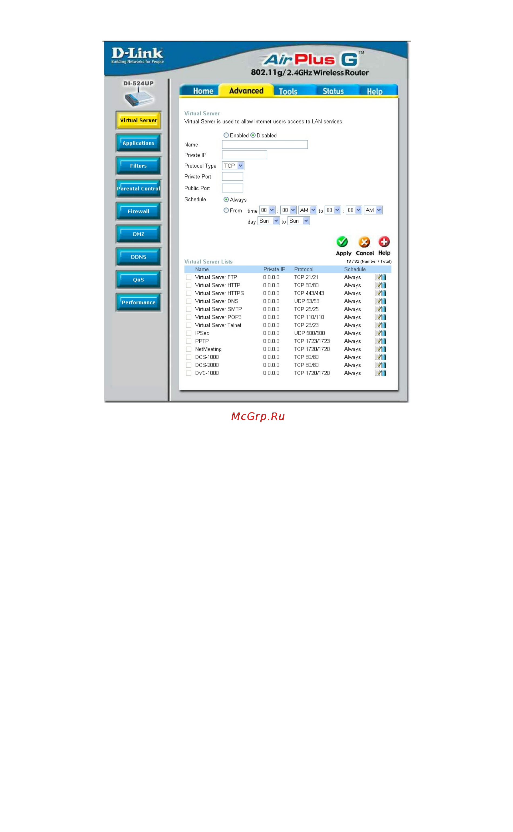513x832 pixels.
Task: Open the DDNS sidebar section
Action: click(x=138, y=257)
